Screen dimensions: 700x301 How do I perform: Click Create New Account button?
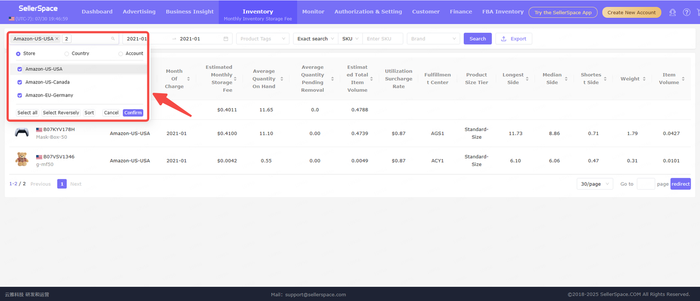[632, 12]
